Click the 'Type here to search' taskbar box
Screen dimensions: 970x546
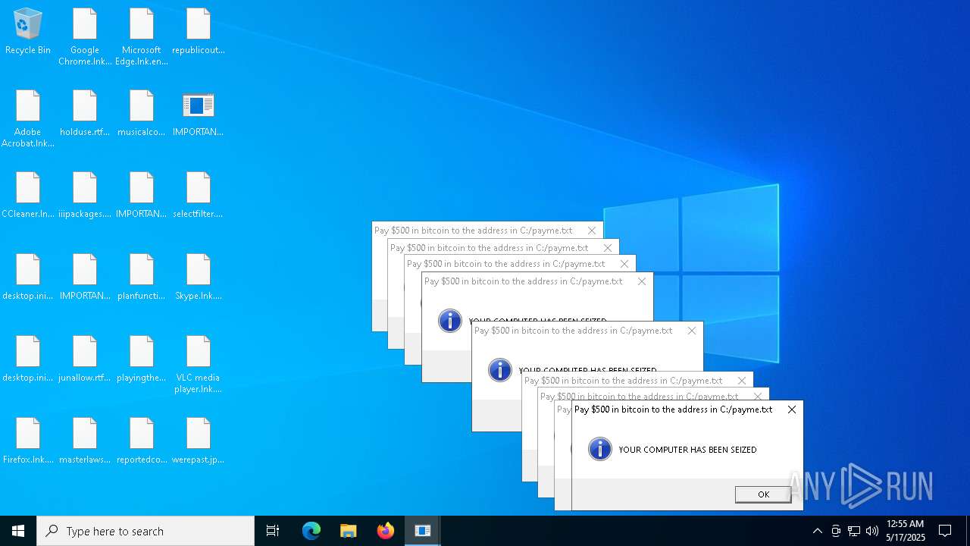[x=145, y=531]
